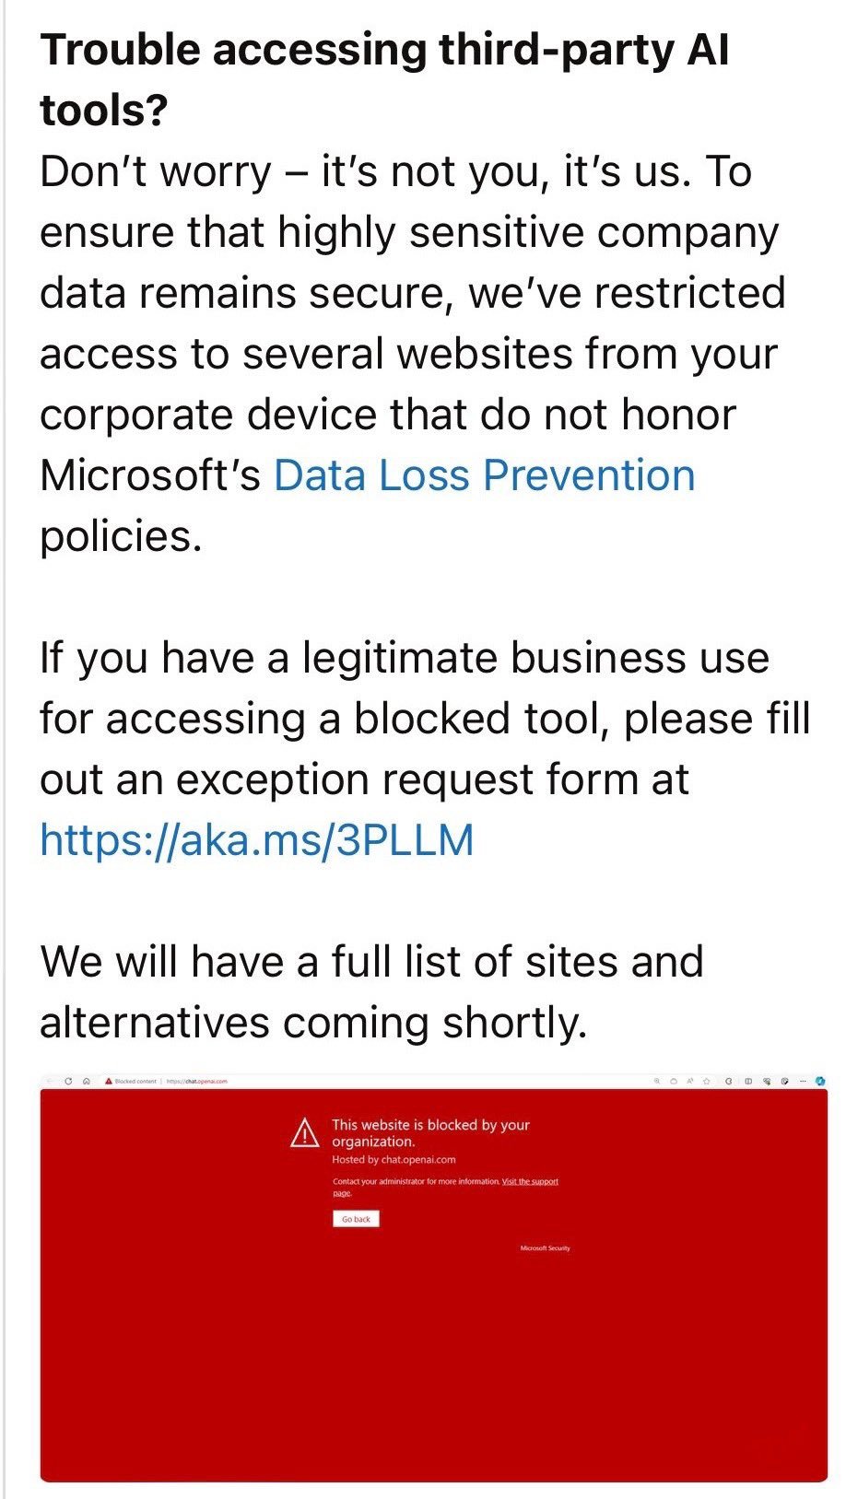The image size is (846, 1499).
Task: Click the browser refresh icon
Action: [68, 1081]
